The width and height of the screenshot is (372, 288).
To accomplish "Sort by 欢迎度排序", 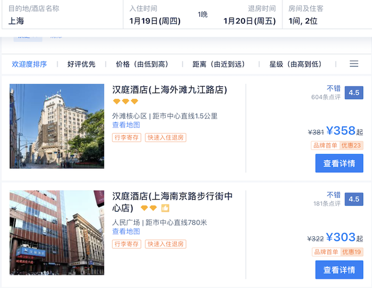I will [x=29, y=64].
